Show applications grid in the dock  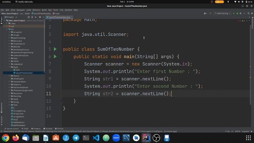point(248,138)
